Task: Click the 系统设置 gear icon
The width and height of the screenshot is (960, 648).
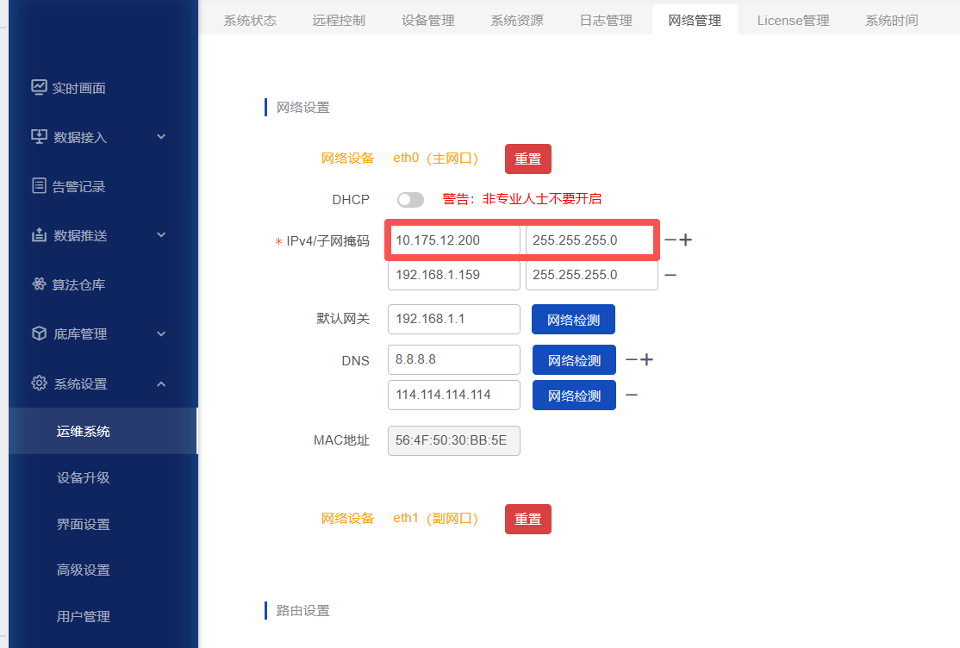Action: pyautogui.click(x=39, y=383)
